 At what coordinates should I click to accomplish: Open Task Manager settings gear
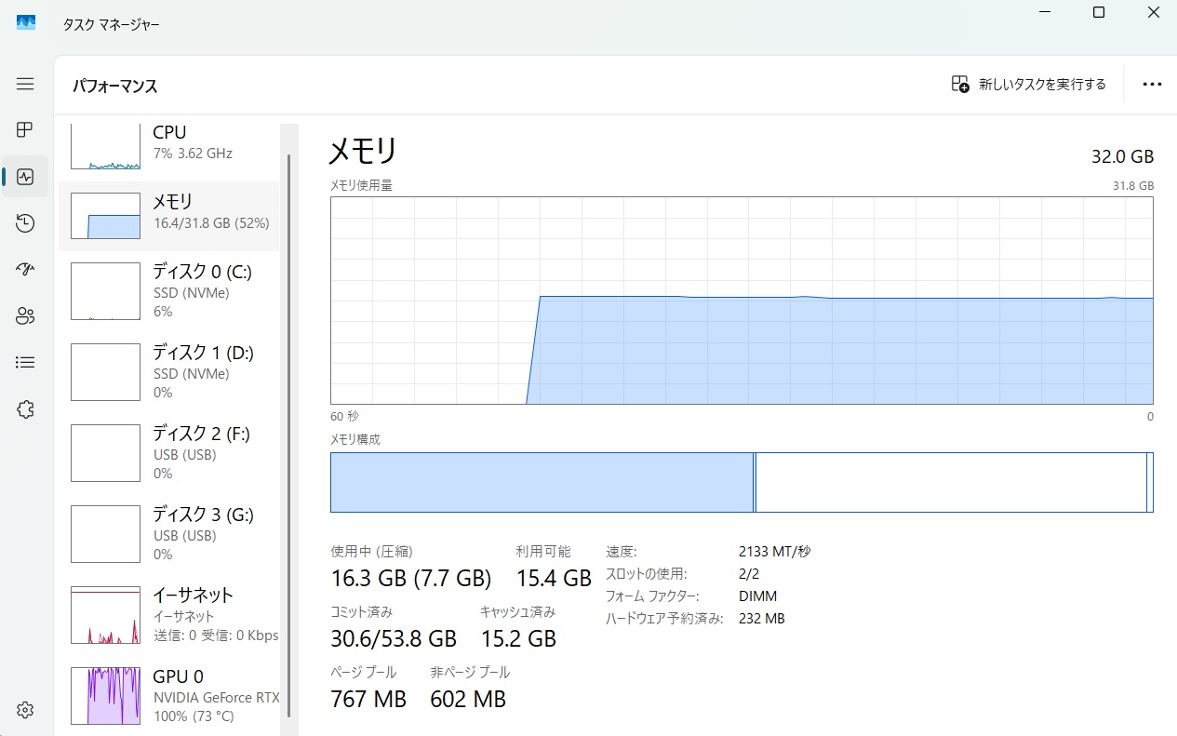[x=25, y=710]
